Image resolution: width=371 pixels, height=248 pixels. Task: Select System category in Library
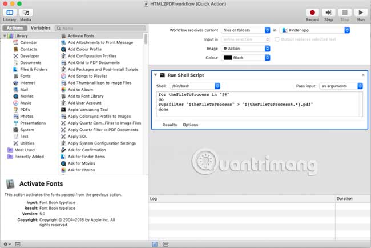point(27,130)
